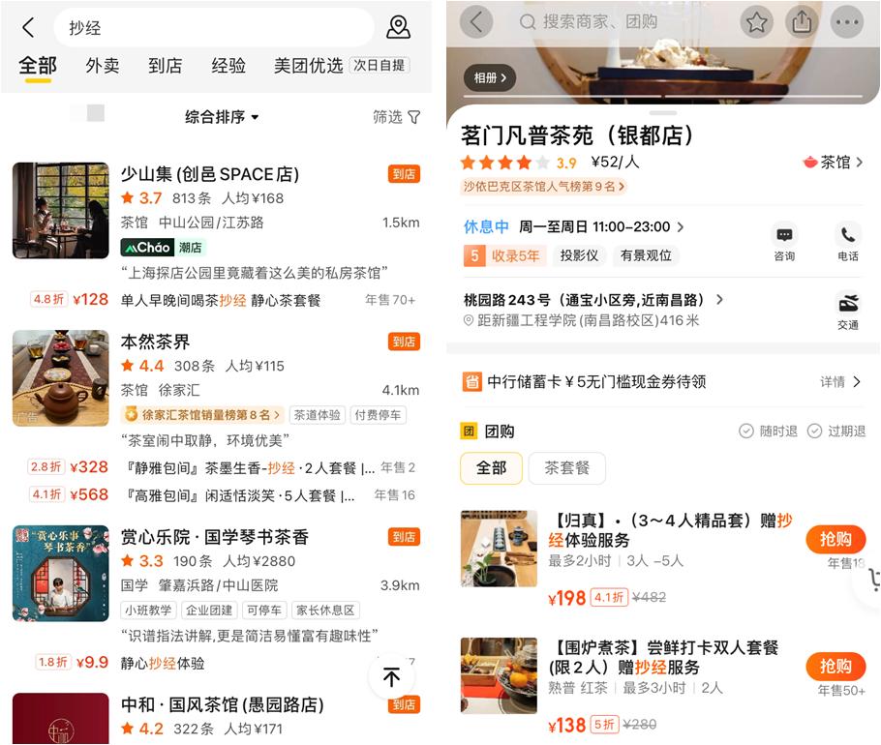Open the 相册 photo album button

pyautogui.click(x=490, y=78)
